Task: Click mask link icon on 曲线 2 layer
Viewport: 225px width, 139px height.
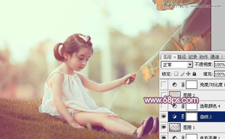Action: (x=183, y=117)
